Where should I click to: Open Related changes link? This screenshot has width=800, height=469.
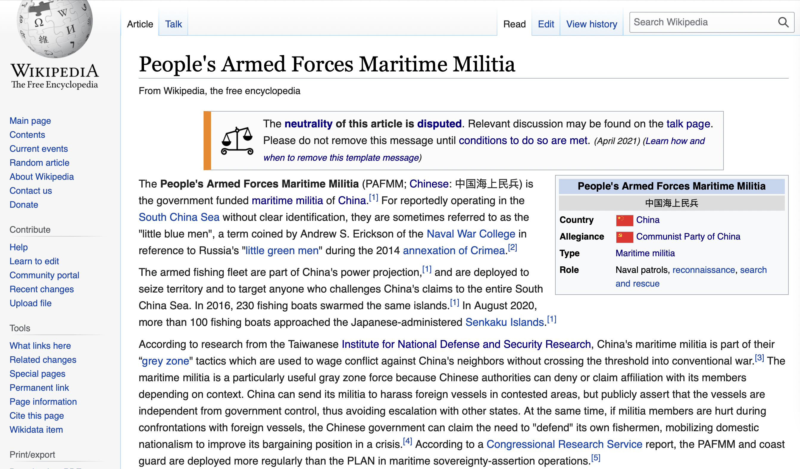coord(43,359)
